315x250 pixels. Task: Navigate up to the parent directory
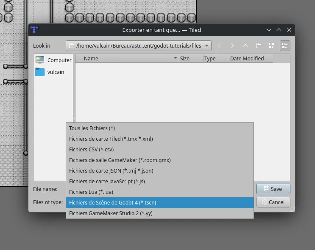245,46
